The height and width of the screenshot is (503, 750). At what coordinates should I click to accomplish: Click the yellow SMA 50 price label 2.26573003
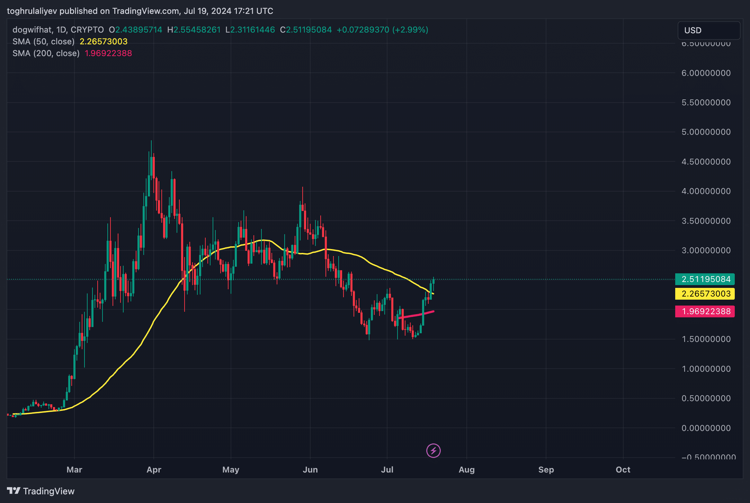click(x=705, y=294)
